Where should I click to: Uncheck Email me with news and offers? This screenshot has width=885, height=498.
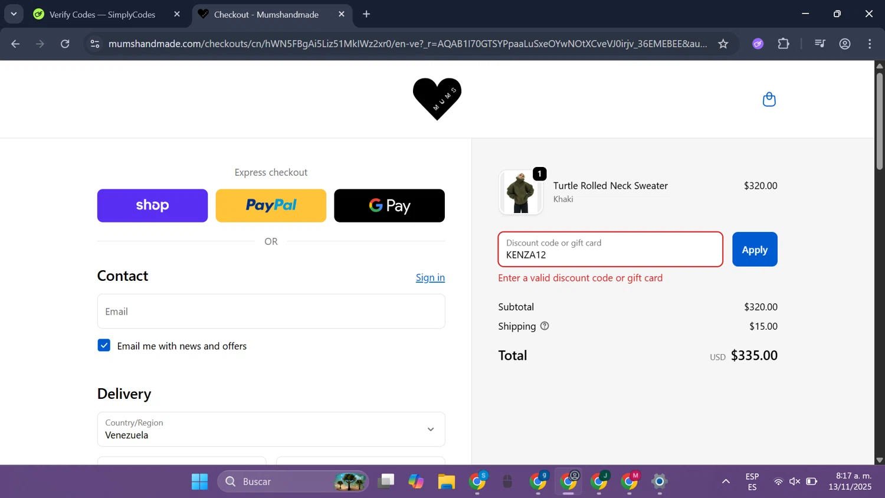pos(104,345)
